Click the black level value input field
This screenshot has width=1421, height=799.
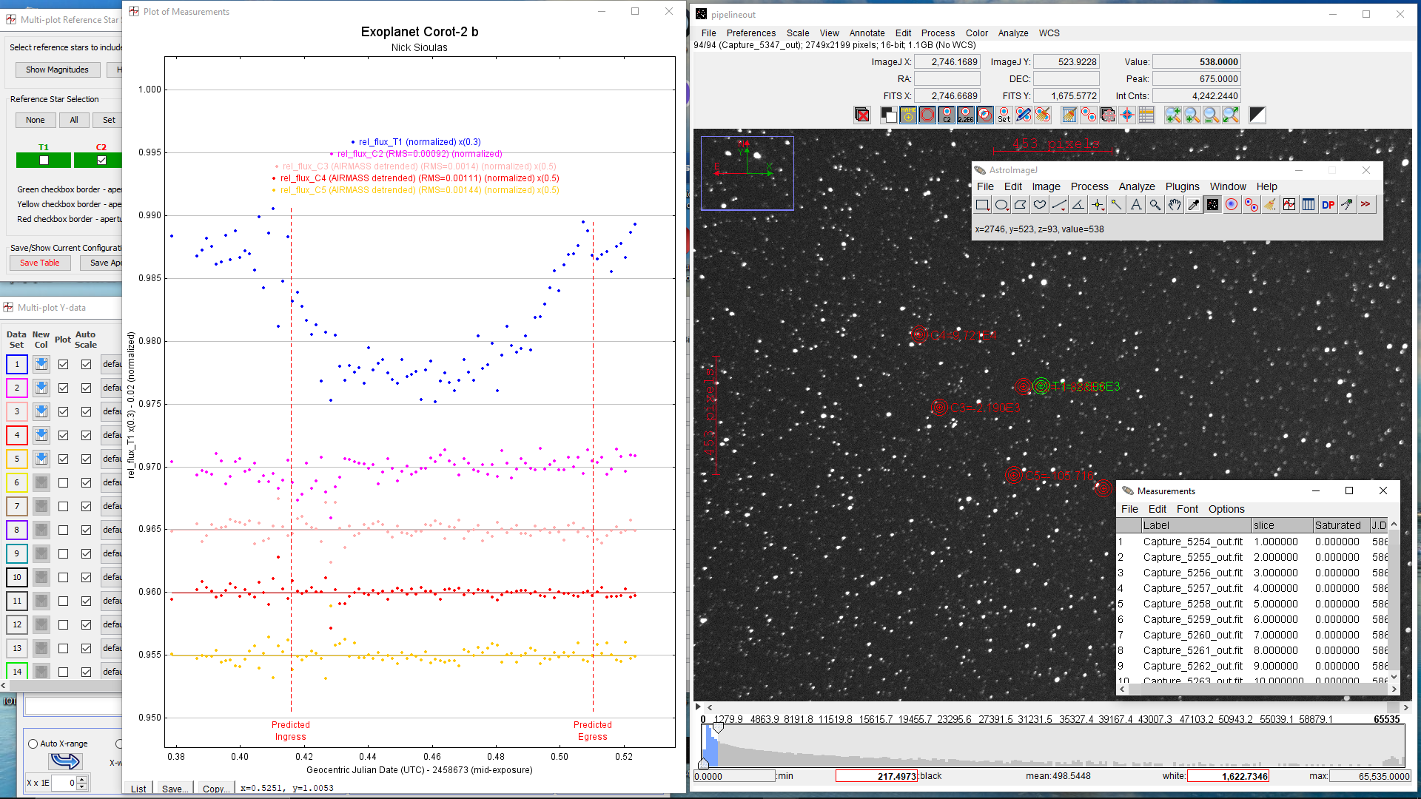(876, 776)
